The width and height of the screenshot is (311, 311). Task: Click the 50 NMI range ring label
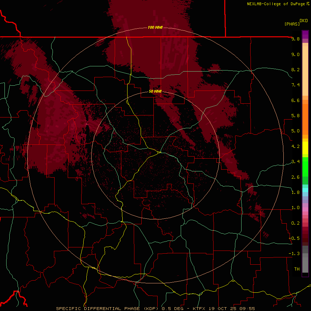pos(155,91)
